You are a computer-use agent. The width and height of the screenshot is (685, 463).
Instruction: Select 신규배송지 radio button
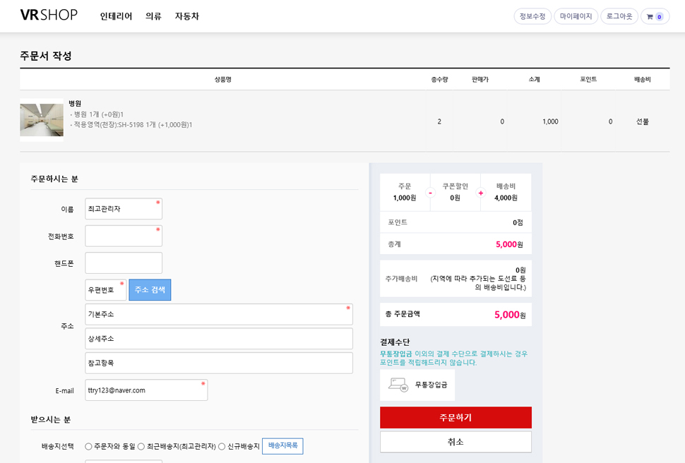[222, 446]
